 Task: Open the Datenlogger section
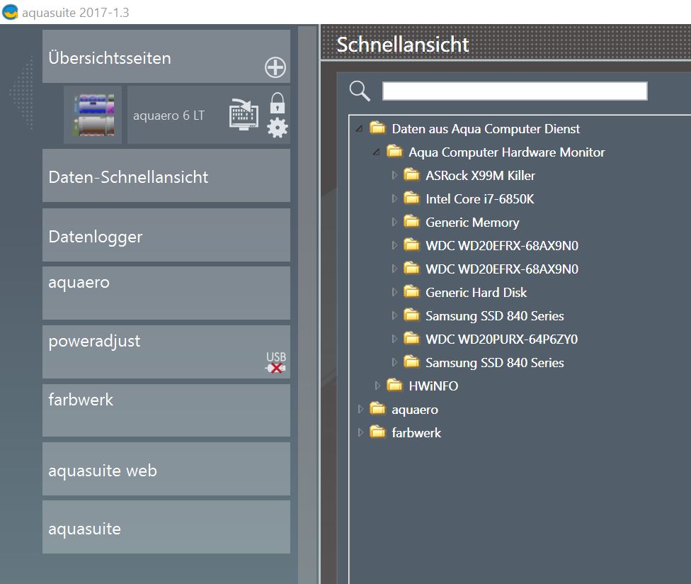(166, 235)
